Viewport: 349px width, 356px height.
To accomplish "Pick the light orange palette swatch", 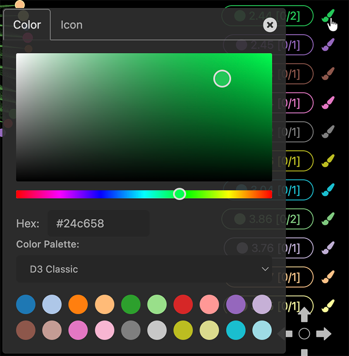I will (105, 305).
